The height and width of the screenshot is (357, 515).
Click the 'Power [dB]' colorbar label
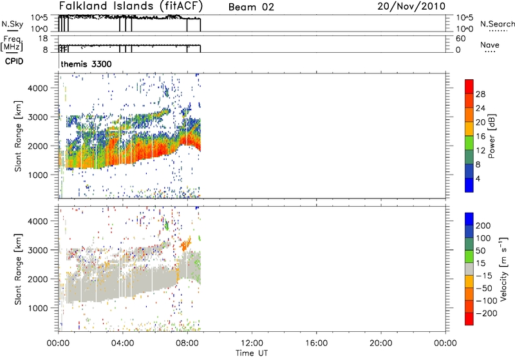492,136
